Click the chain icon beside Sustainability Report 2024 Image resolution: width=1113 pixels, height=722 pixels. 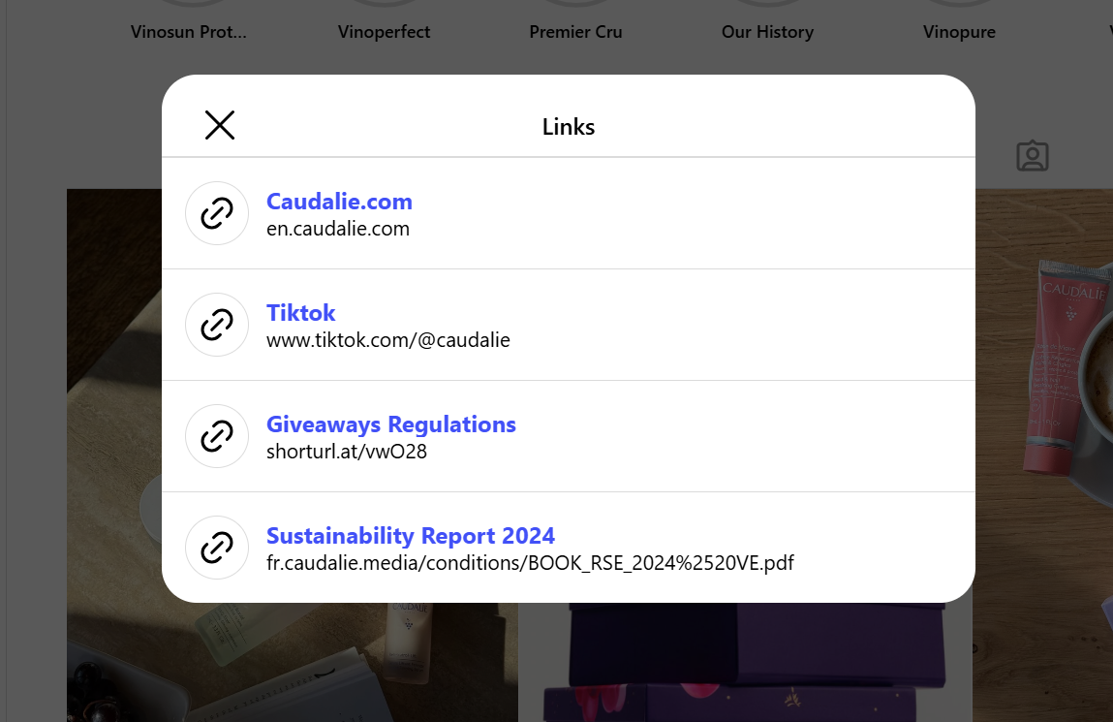tap(217, 548)
